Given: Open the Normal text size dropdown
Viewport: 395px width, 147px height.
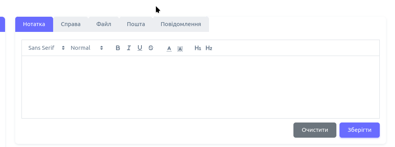Looking at the screenshot, I should coord(87,48).
